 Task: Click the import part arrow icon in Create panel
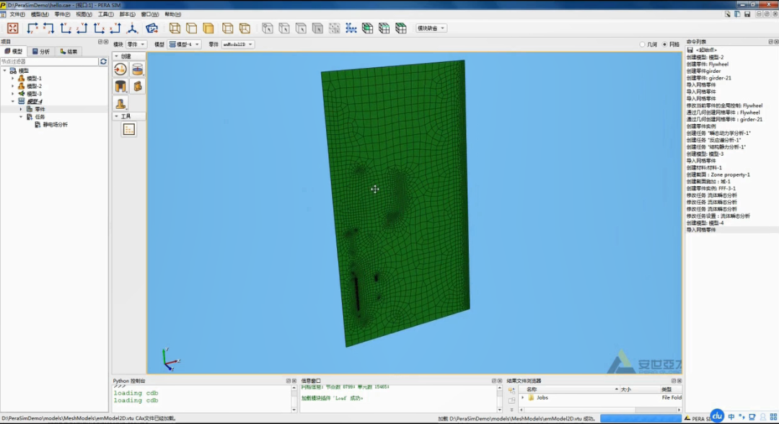point(120,69)
